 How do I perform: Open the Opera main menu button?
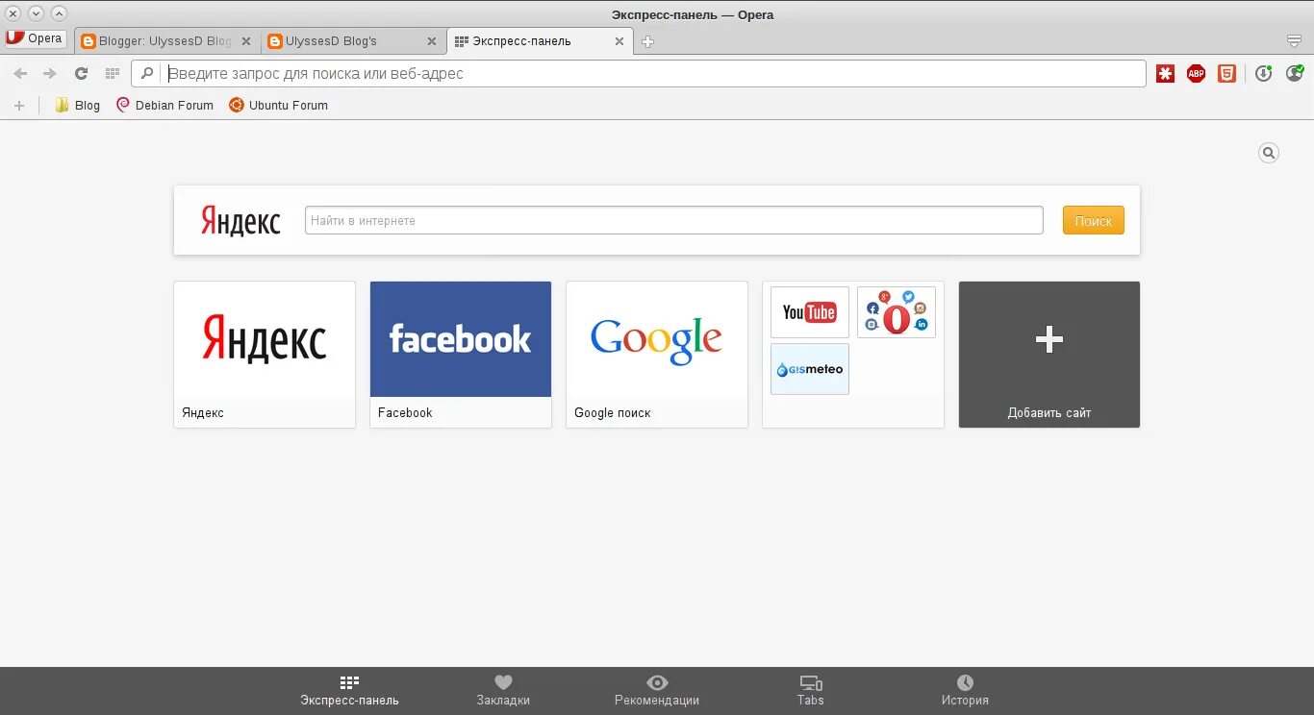(36, 38)
